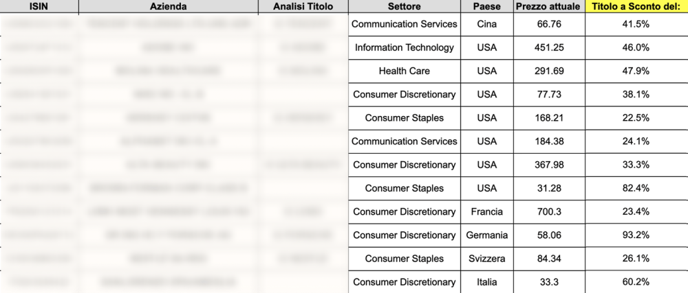
Task: Select the Italia country cell
Action: (486, 282)
